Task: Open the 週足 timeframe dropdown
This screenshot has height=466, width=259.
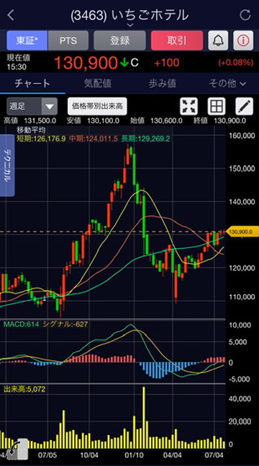Action: (32, 106)
